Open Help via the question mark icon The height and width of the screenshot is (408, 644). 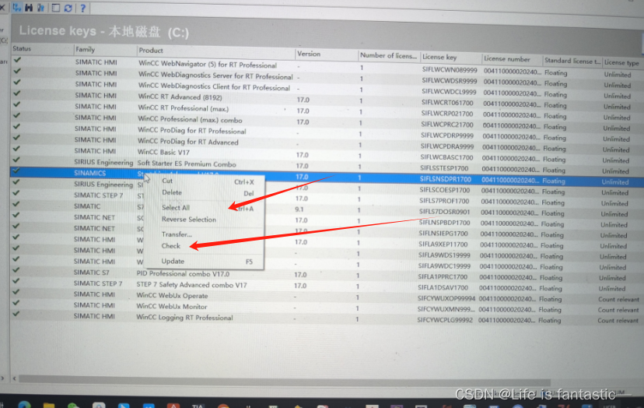pos(82,8)
